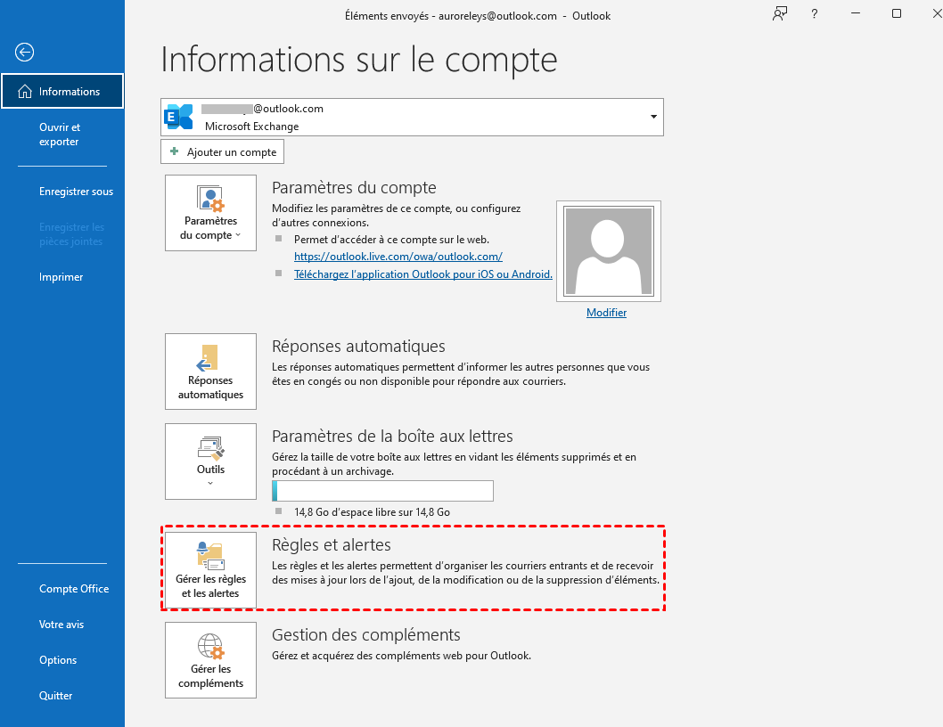Click the Informations sur le compte title
This screenshot has height=727, width=943.
(359, 60)
